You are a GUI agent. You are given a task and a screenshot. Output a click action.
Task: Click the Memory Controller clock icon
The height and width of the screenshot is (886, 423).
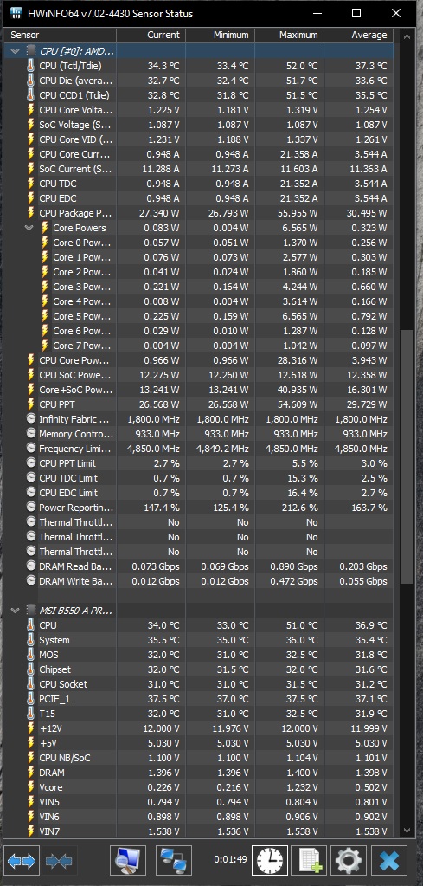(30, 433)
